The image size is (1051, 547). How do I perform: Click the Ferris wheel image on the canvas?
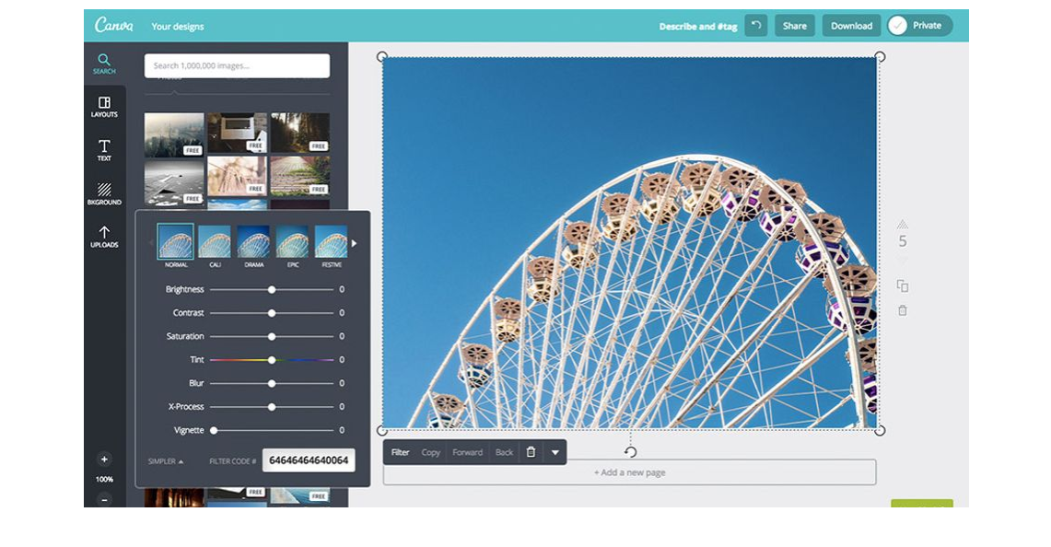point(629,242)
